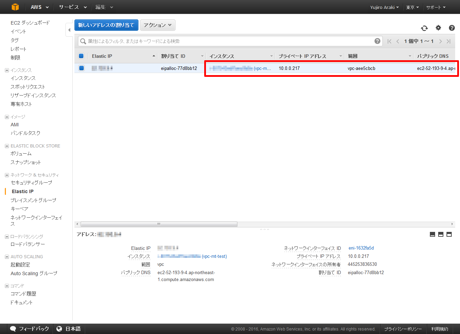Collapse the AUTO SCALING section
The image size is (460, 334).
[7, 257]
